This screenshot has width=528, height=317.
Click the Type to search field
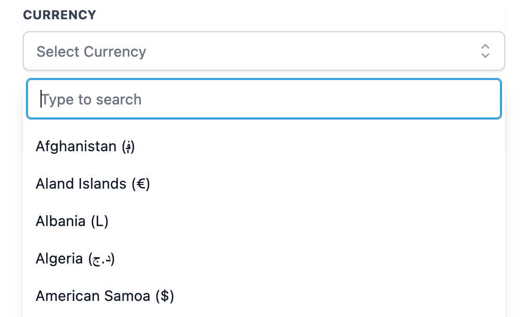point(263,99)
